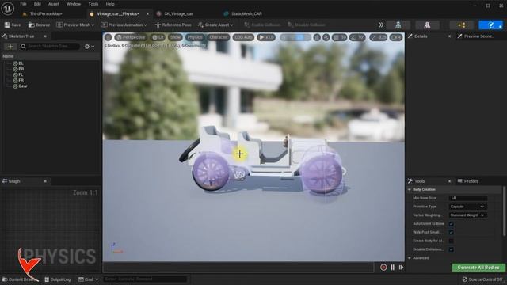Click the Enable Collision toolbar button
This screenshot has height=285, width=507.
click(x=262, y=25)
